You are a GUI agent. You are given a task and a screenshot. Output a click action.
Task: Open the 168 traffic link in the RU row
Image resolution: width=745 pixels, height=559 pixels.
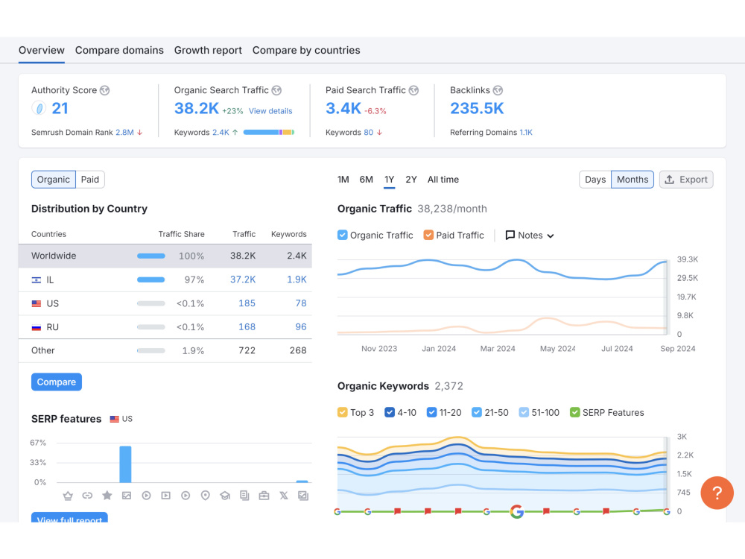coord(247,327)
